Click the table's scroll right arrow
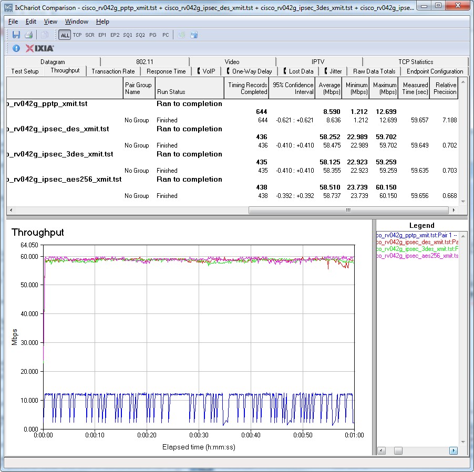The width and height of the screenshot is (474, 472). (x=454, y=210)
